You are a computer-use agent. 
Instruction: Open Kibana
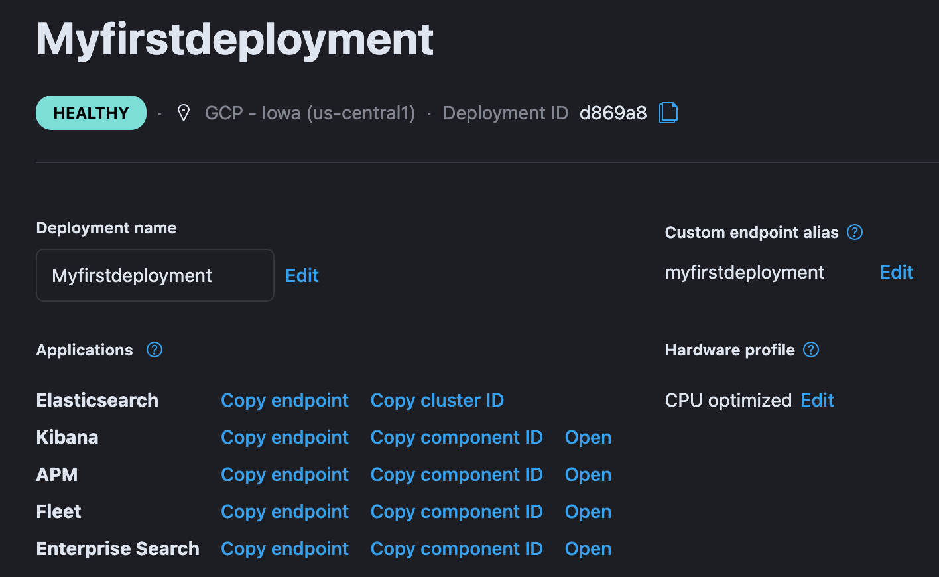(588, 437)
